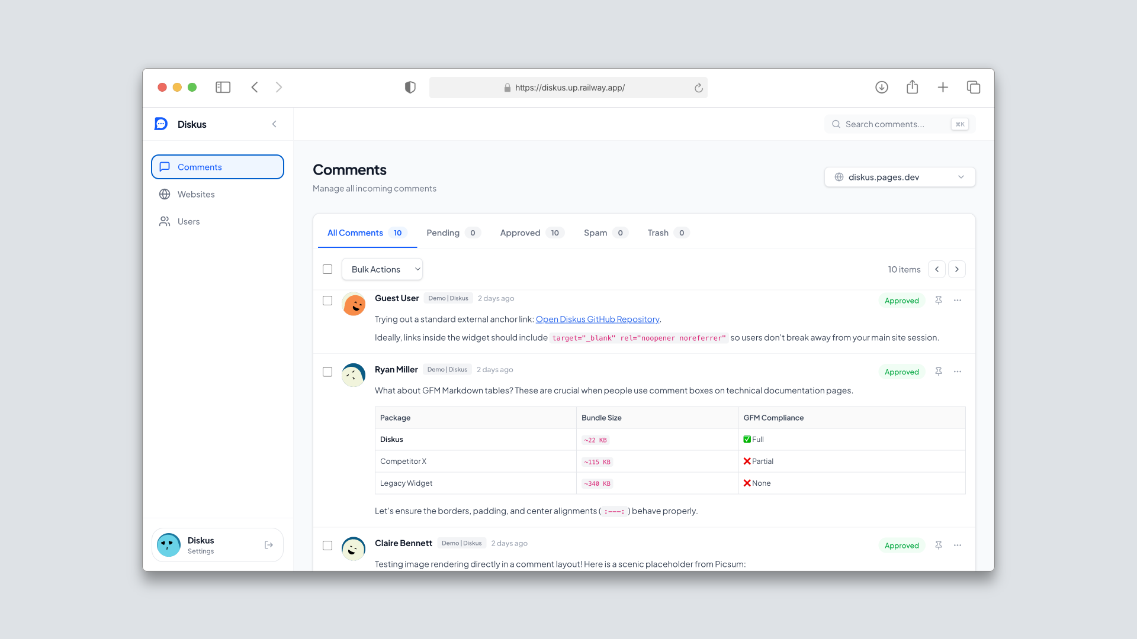Collapse the sidebar with the chevron
The width and height of the screenshot is (1137, 639).
(274, 124)
